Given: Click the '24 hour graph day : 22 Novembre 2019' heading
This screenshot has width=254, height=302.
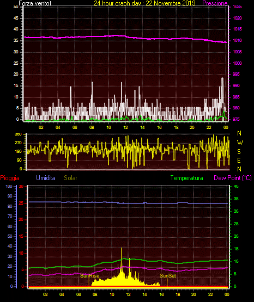Looking at the screenshot, I should coord(144,3).
